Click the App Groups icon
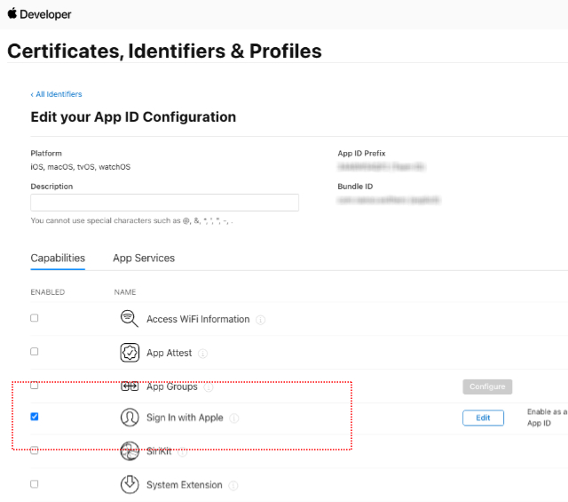Viewport: 568px width, 502px height. pos(130,386)
